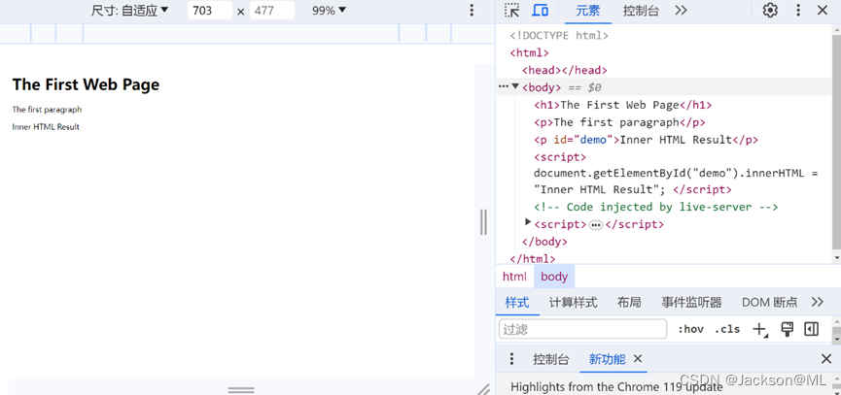Select the DOCTYPE html row
Viewport: 841px width, 395px height.
click(x=559, y=35)
